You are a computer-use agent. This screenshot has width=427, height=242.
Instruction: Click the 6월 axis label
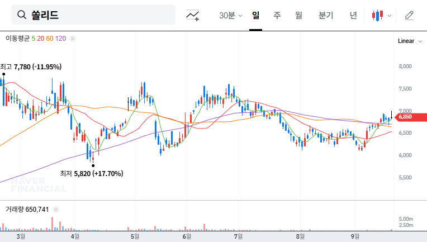[x=187, y=236]
